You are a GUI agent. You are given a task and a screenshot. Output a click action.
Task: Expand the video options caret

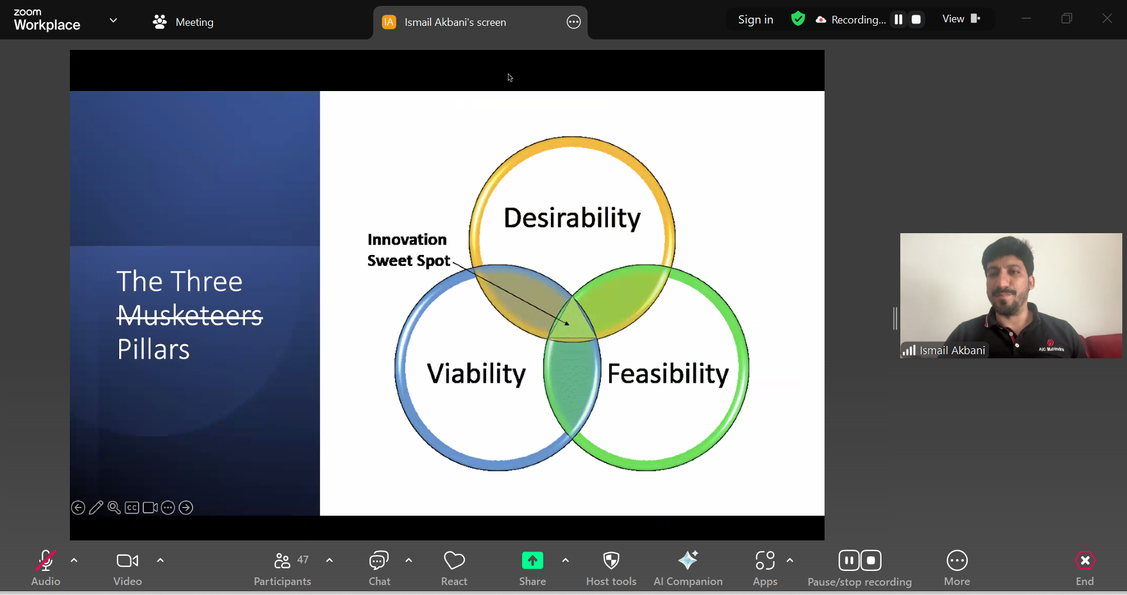[x=160, y=560]
